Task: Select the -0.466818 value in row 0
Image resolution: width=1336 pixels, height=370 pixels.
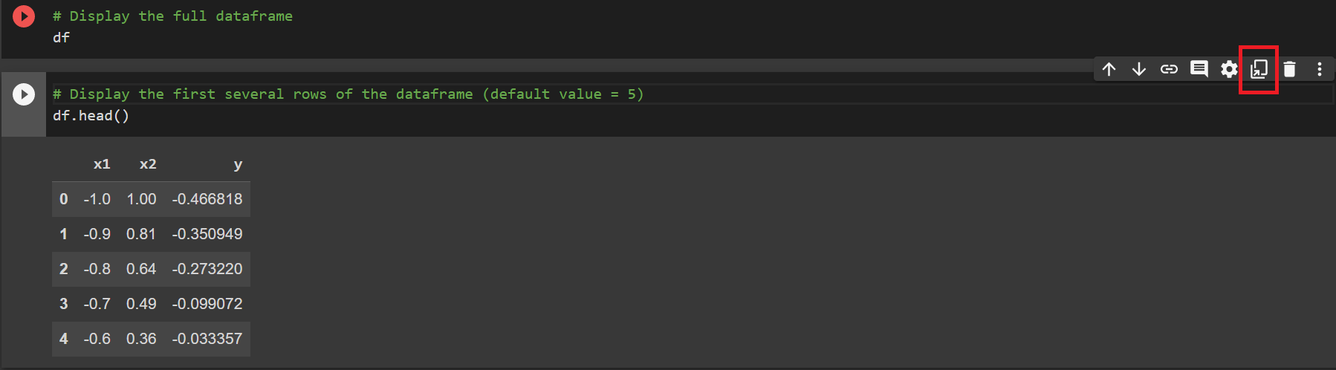Action: [207, 199]
